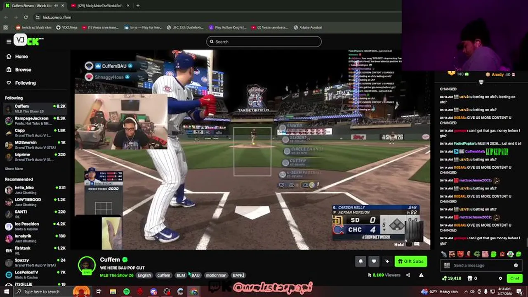Expand the hidden system tray icons
528x297 pixels.
466,292
